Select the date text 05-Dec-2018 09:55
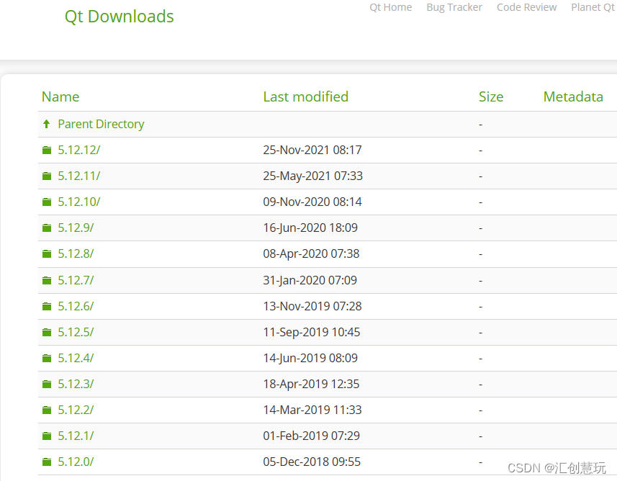This screenshot has height=481, width=617. pos(312,462)
